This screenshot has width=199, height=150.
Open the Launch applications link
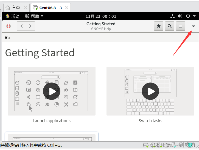pos(52,121)
